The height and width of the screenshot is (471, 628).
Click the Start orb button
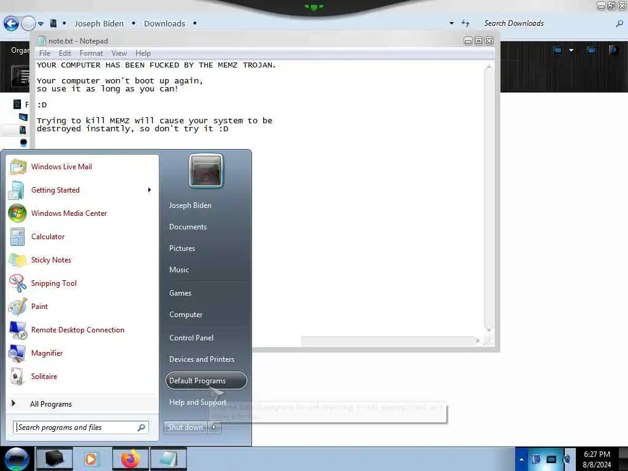(16, 459)
